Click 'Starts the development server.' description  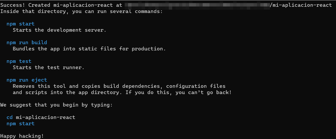click(60, 30)
